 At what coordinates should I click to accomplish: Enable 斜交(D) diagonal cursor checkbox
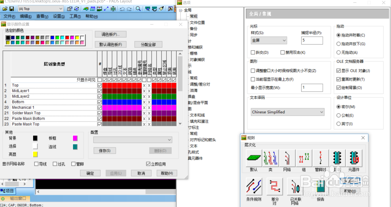253,52
